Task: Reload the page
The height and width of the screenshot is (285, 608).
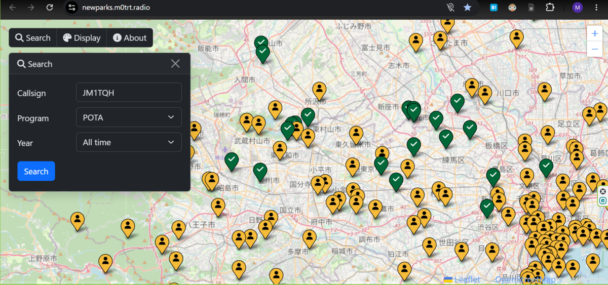Action: pos(49,8)
